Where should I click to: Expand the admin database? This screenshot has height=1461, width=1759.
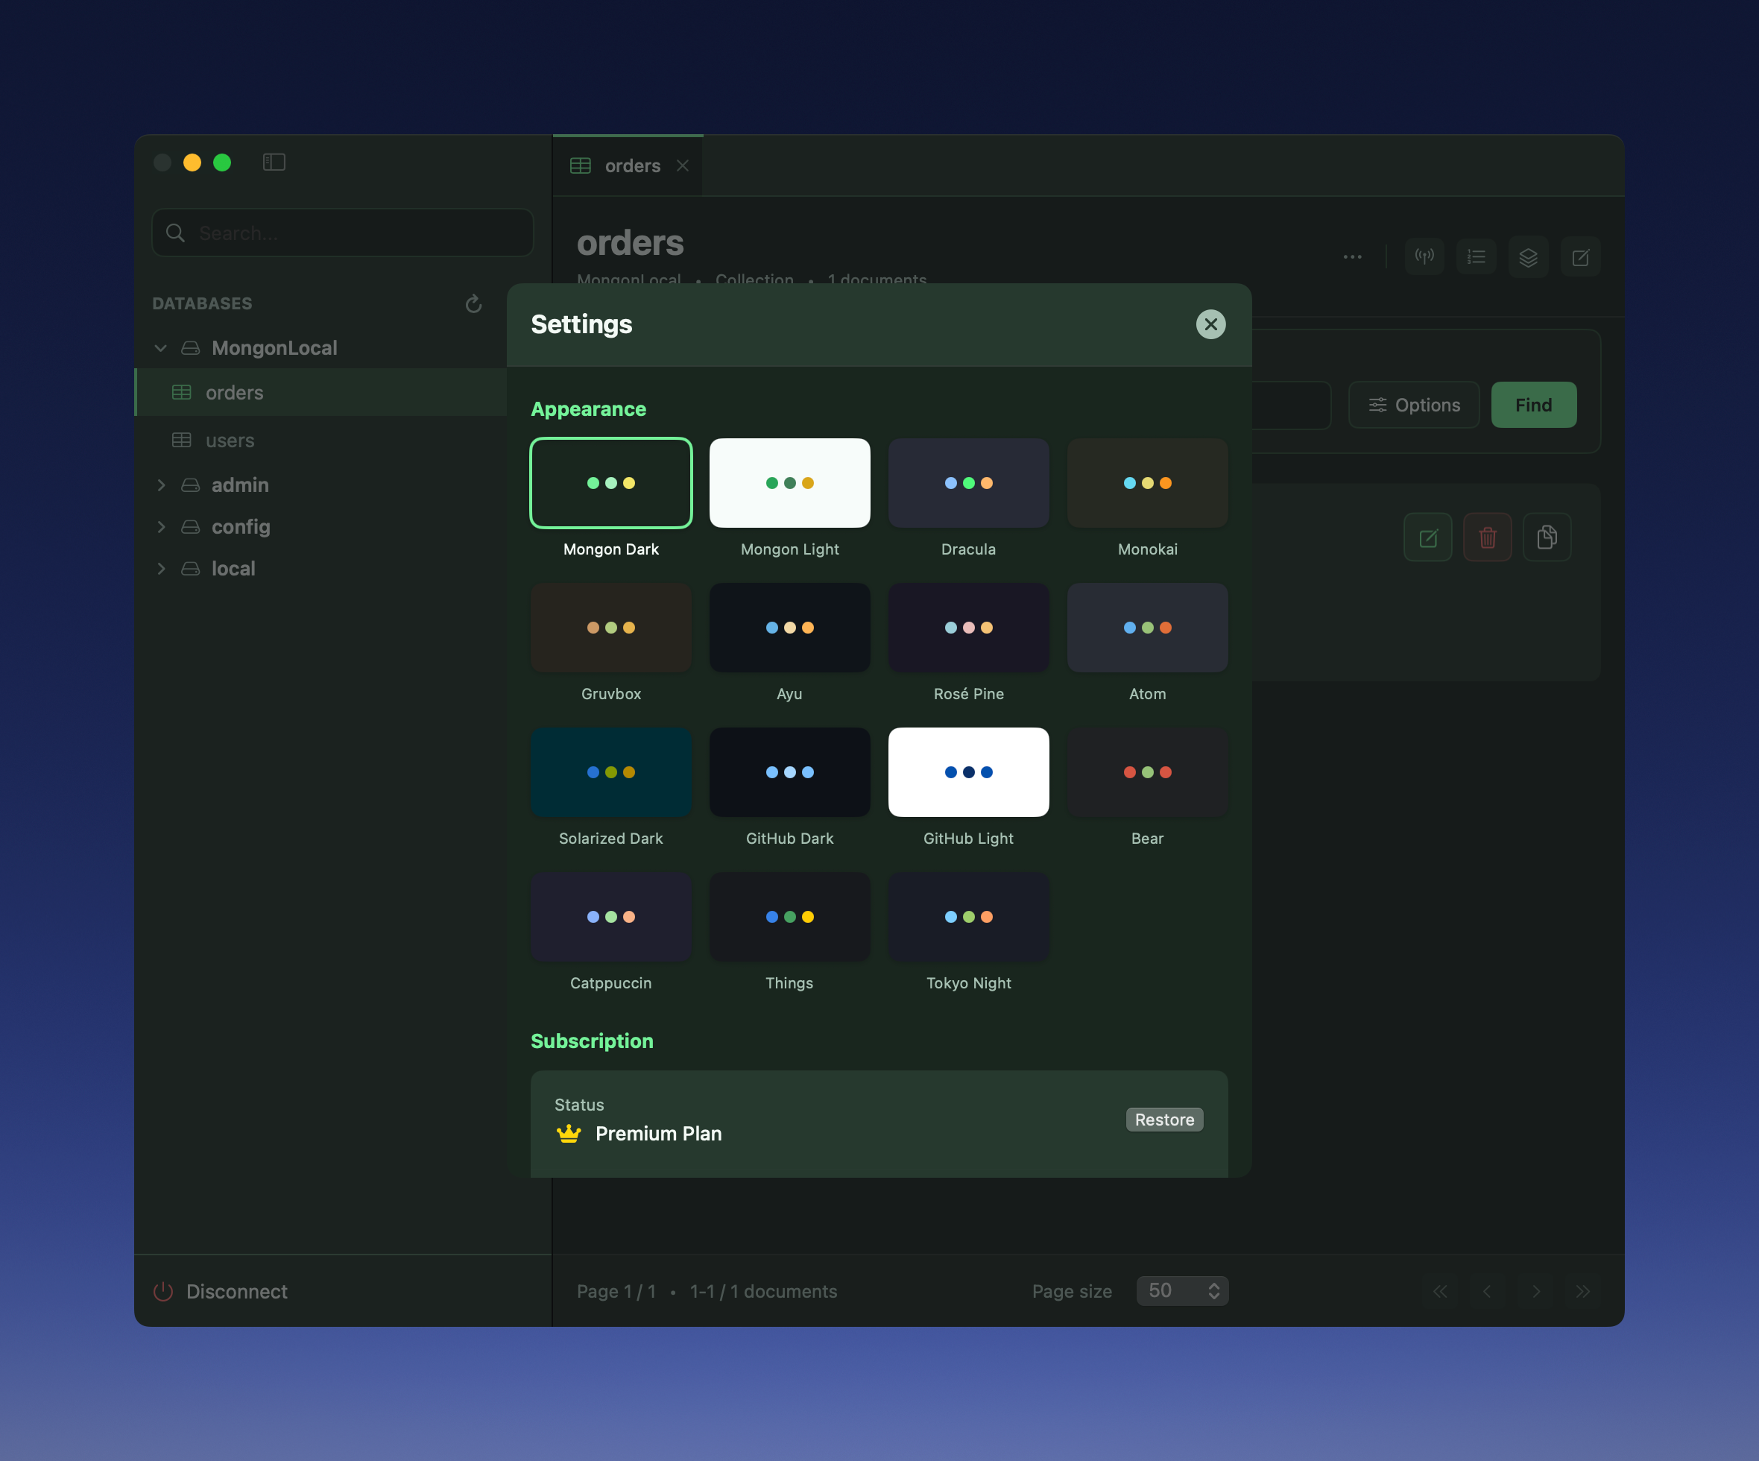point(162,485)
